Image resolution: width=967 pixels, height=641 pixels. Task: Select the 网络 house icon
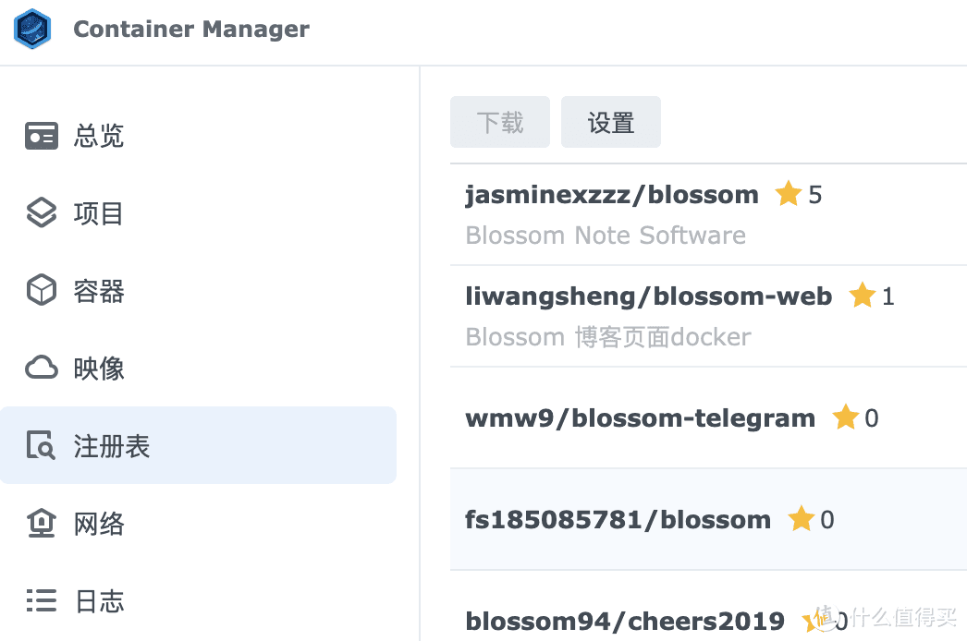tap(41, 524)
